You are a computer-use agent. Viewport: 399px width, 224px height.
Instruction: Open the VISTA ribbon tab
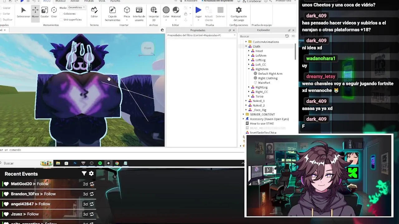[x=102, y=1]
